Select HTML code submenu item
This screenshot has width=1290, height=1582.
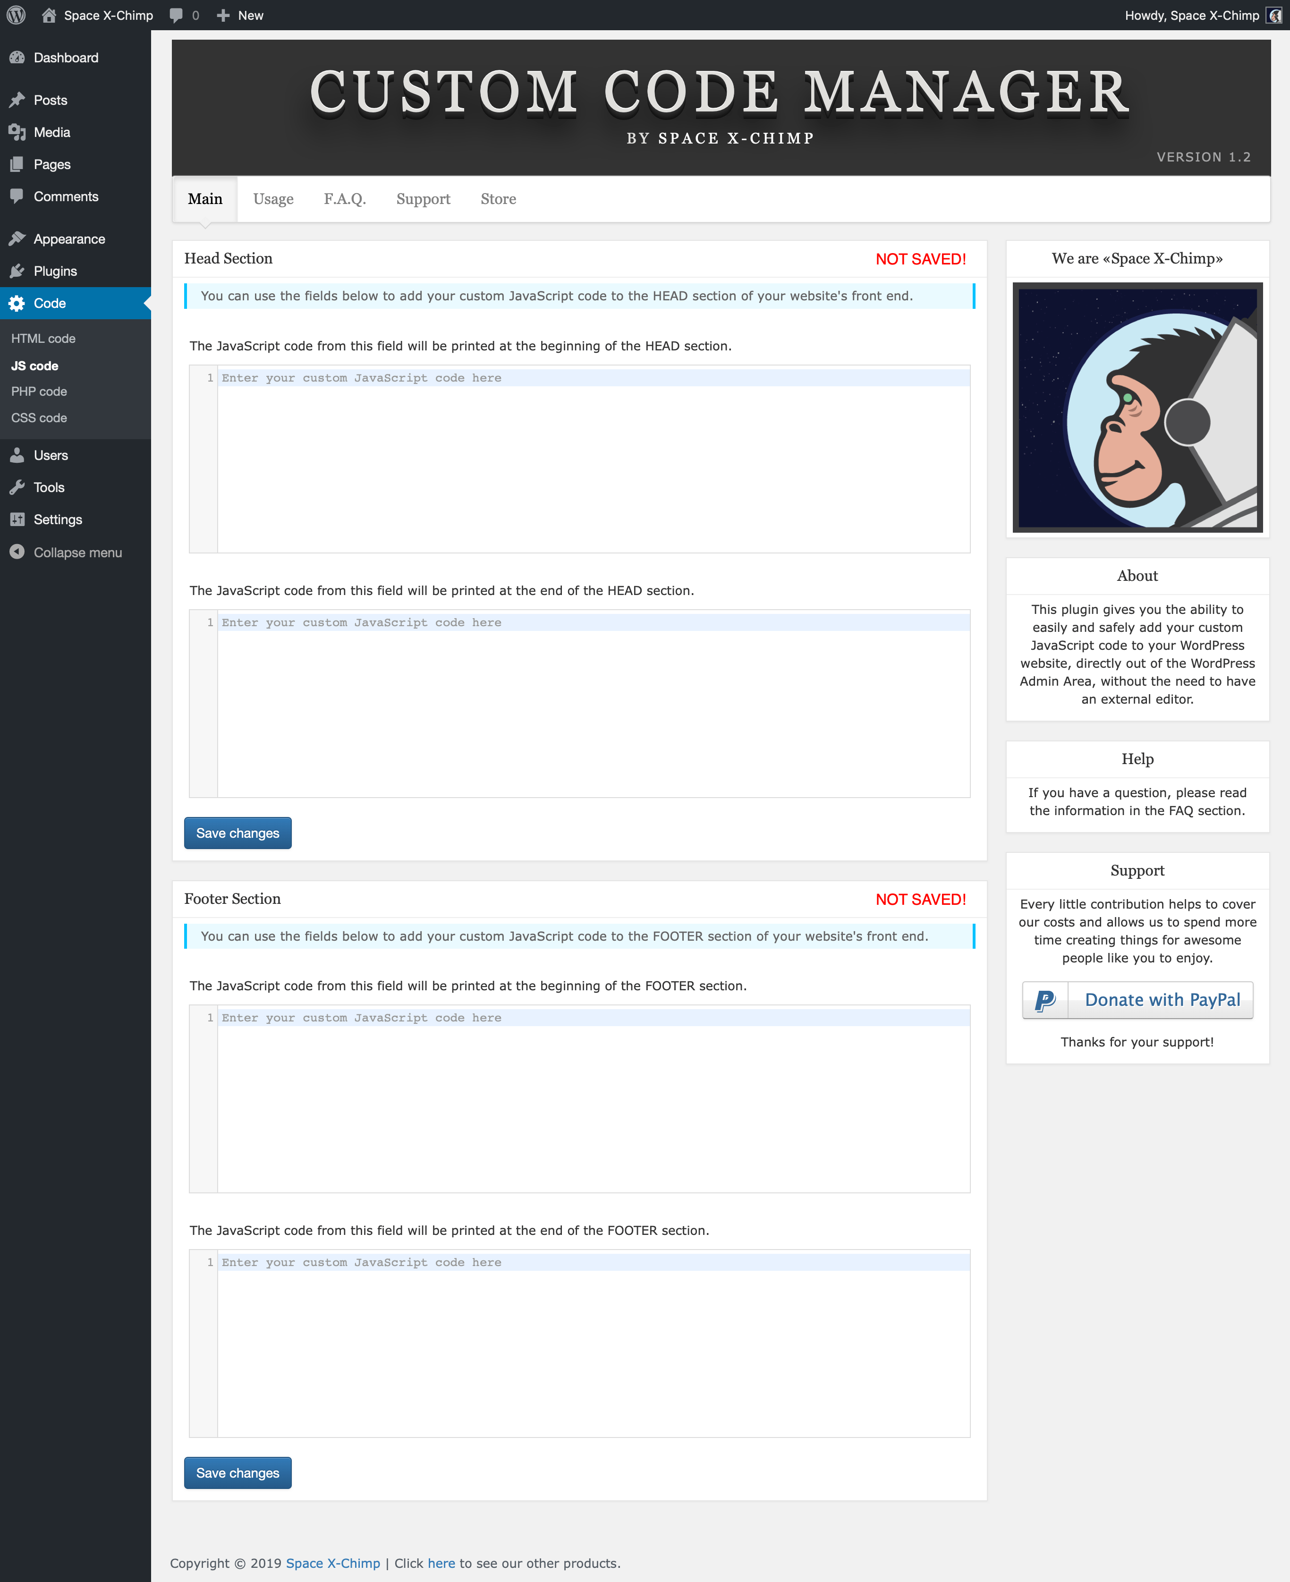43,338
